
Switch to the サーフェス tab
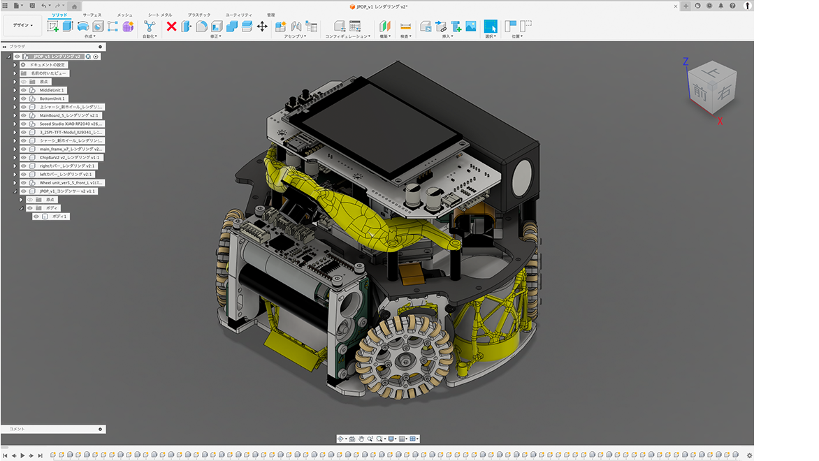click(92, 15)
